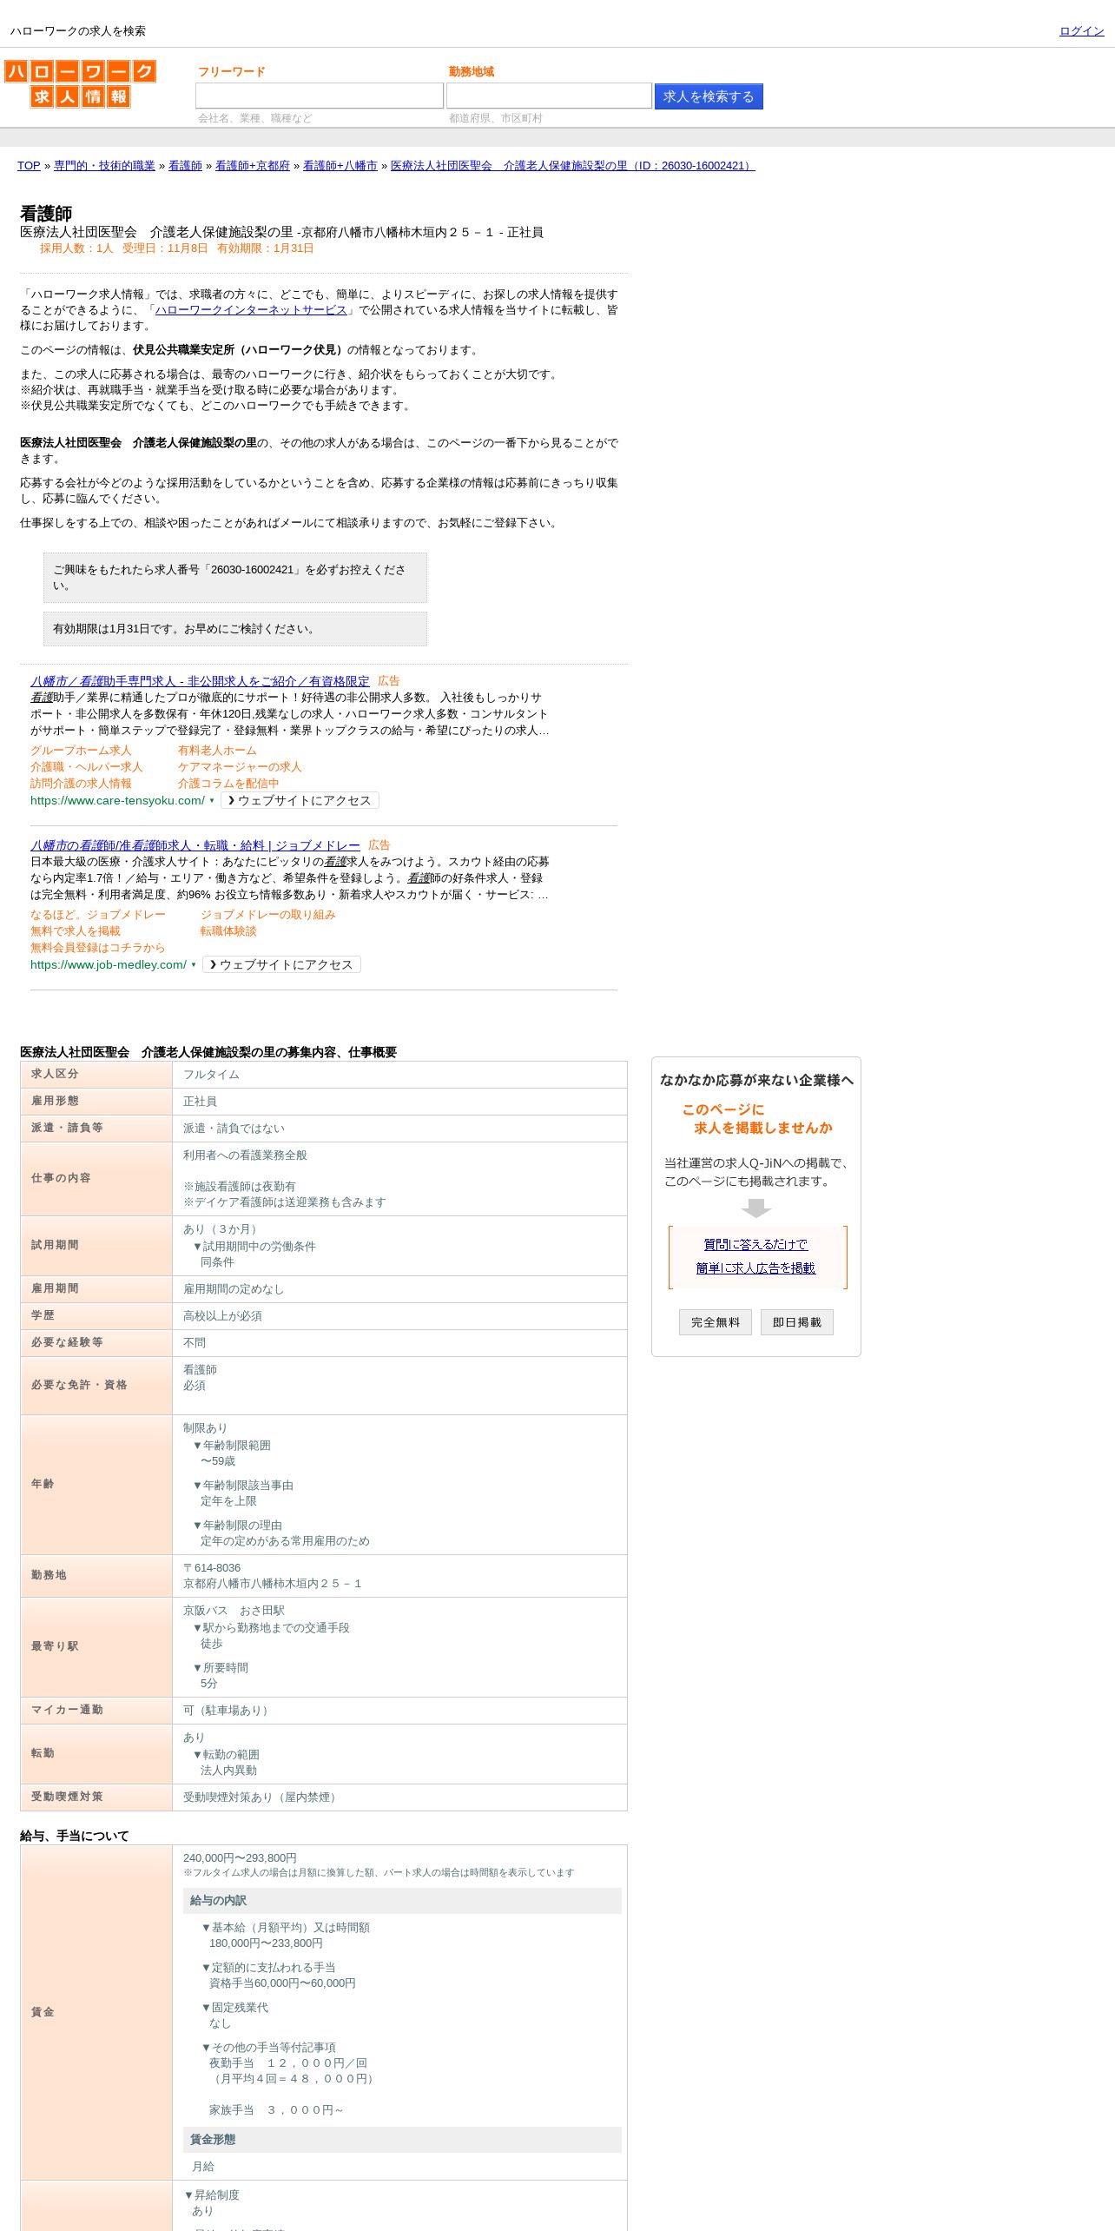Click the ハローワーク求人情報 logo
This screenshot has width=1115, height=2231.
click(80, 83)
